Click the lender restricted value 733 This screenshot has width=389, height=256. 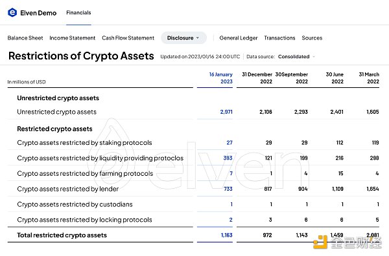228,189
